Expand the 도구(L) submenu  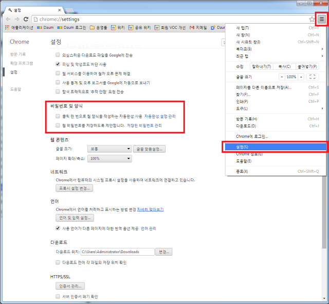(276, 109)
